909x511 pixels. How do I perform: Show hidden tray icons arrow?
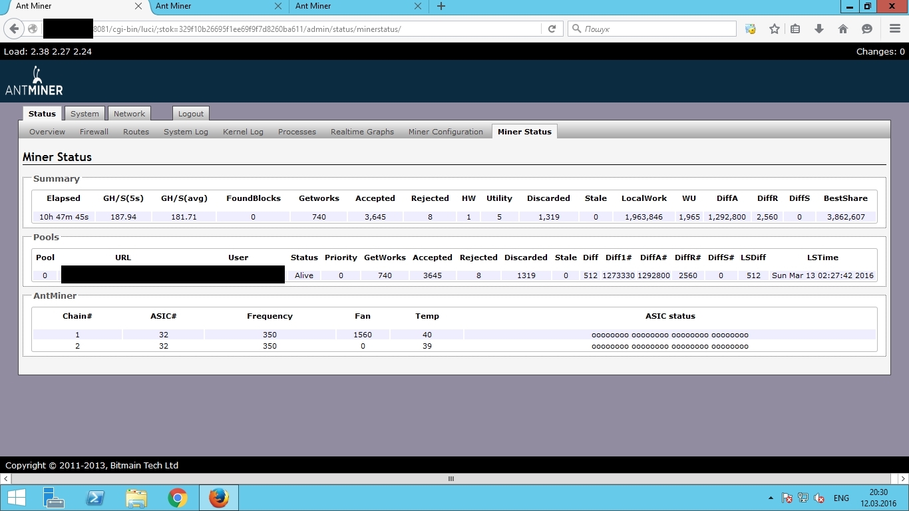point(771,498)
